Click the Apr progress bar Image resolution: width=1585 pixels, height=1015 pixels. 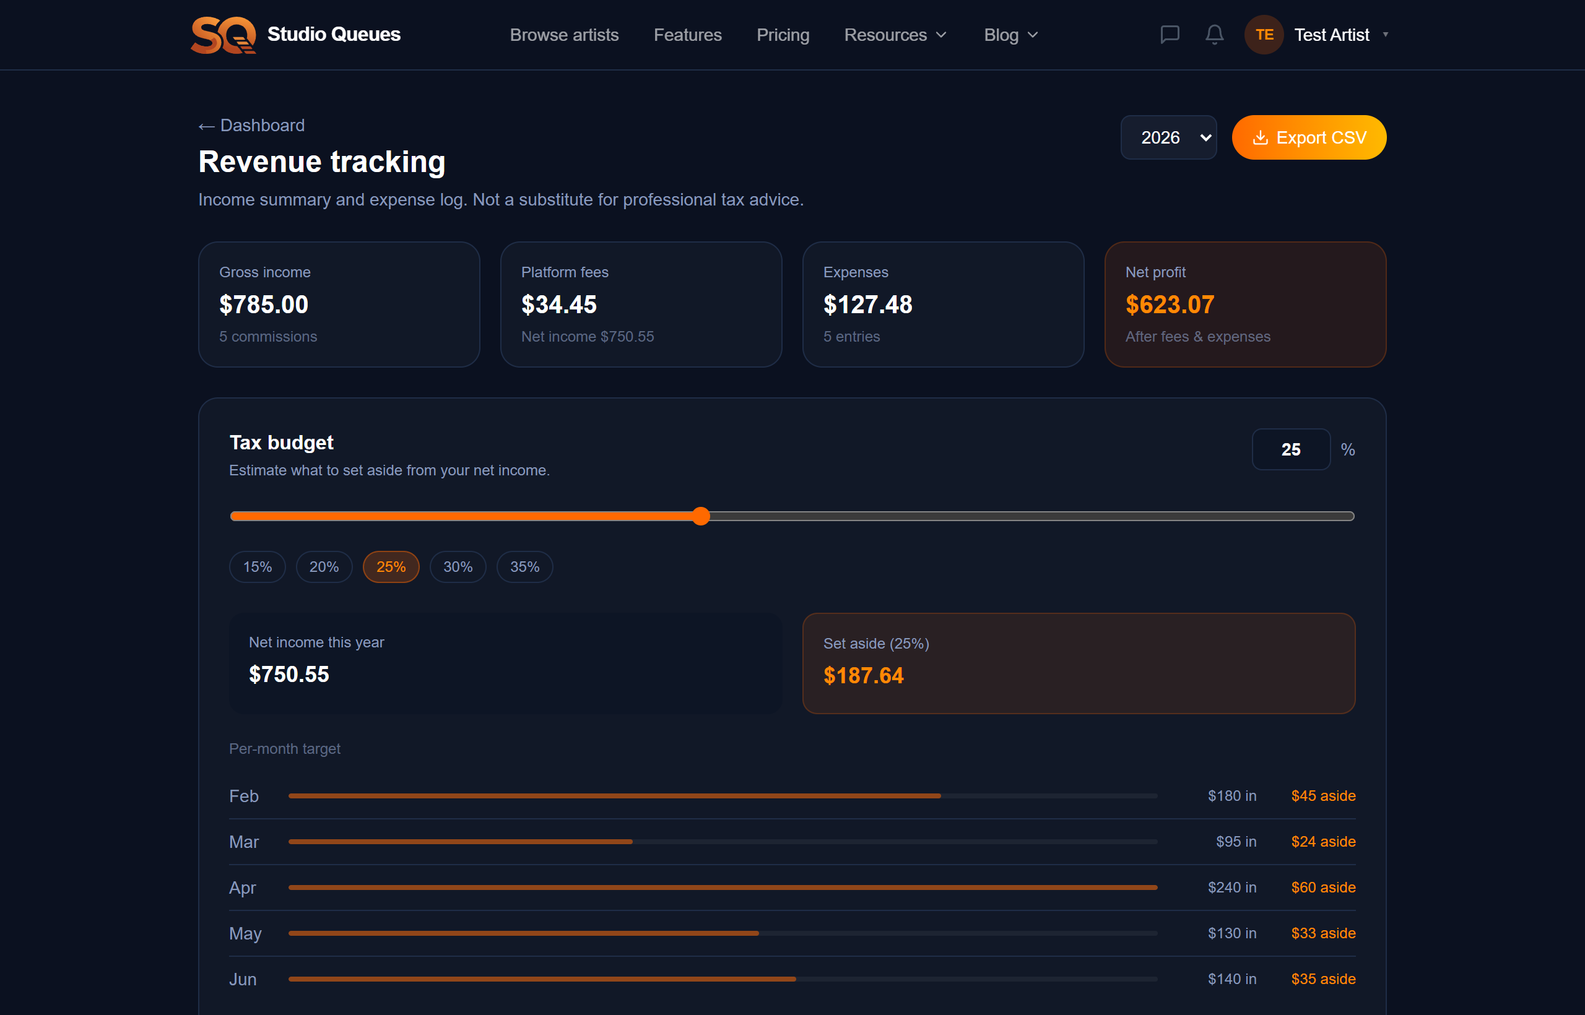pos(723,888)
